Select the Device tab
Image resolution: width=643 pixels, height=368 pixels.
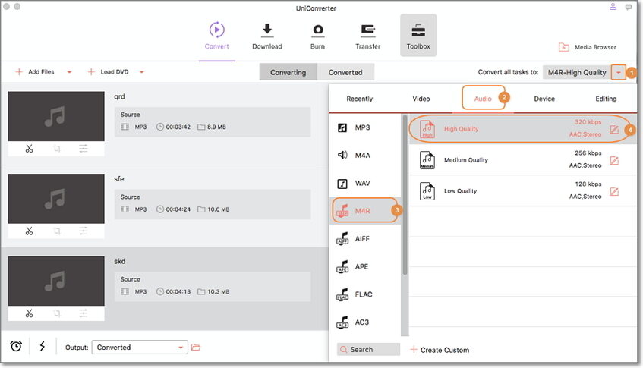(x=544, y=99)
